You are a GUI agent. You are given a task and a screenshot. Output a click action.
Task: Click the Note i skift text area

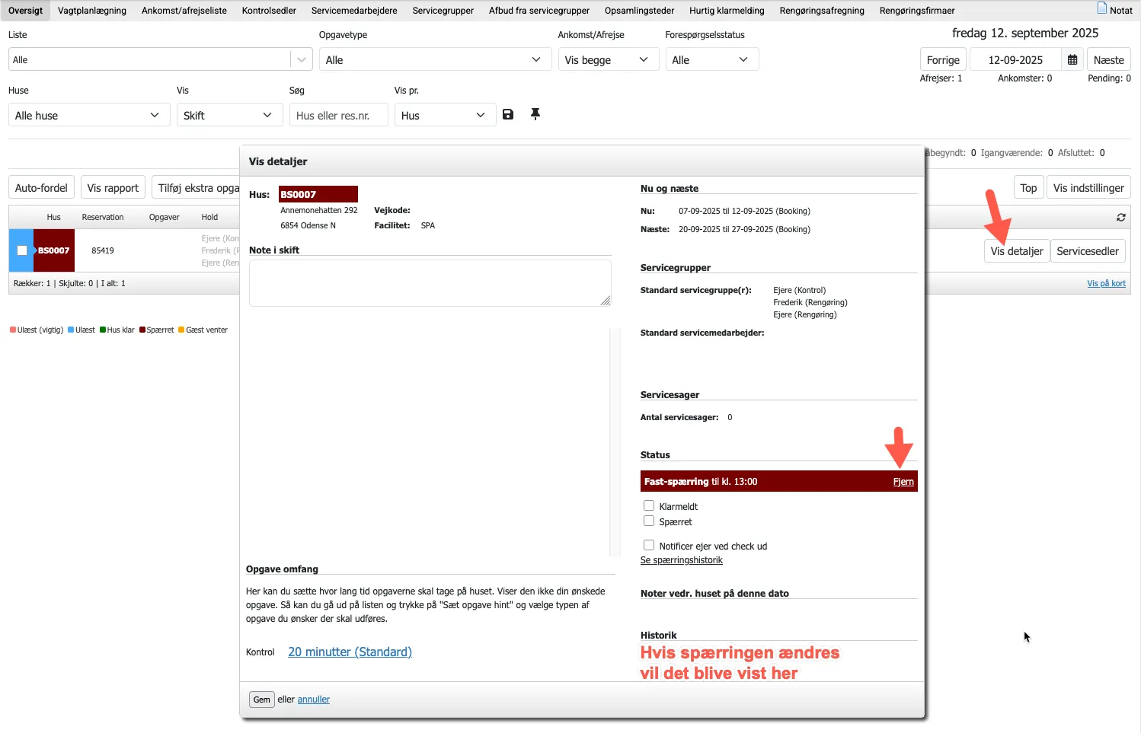click(430, 283)
